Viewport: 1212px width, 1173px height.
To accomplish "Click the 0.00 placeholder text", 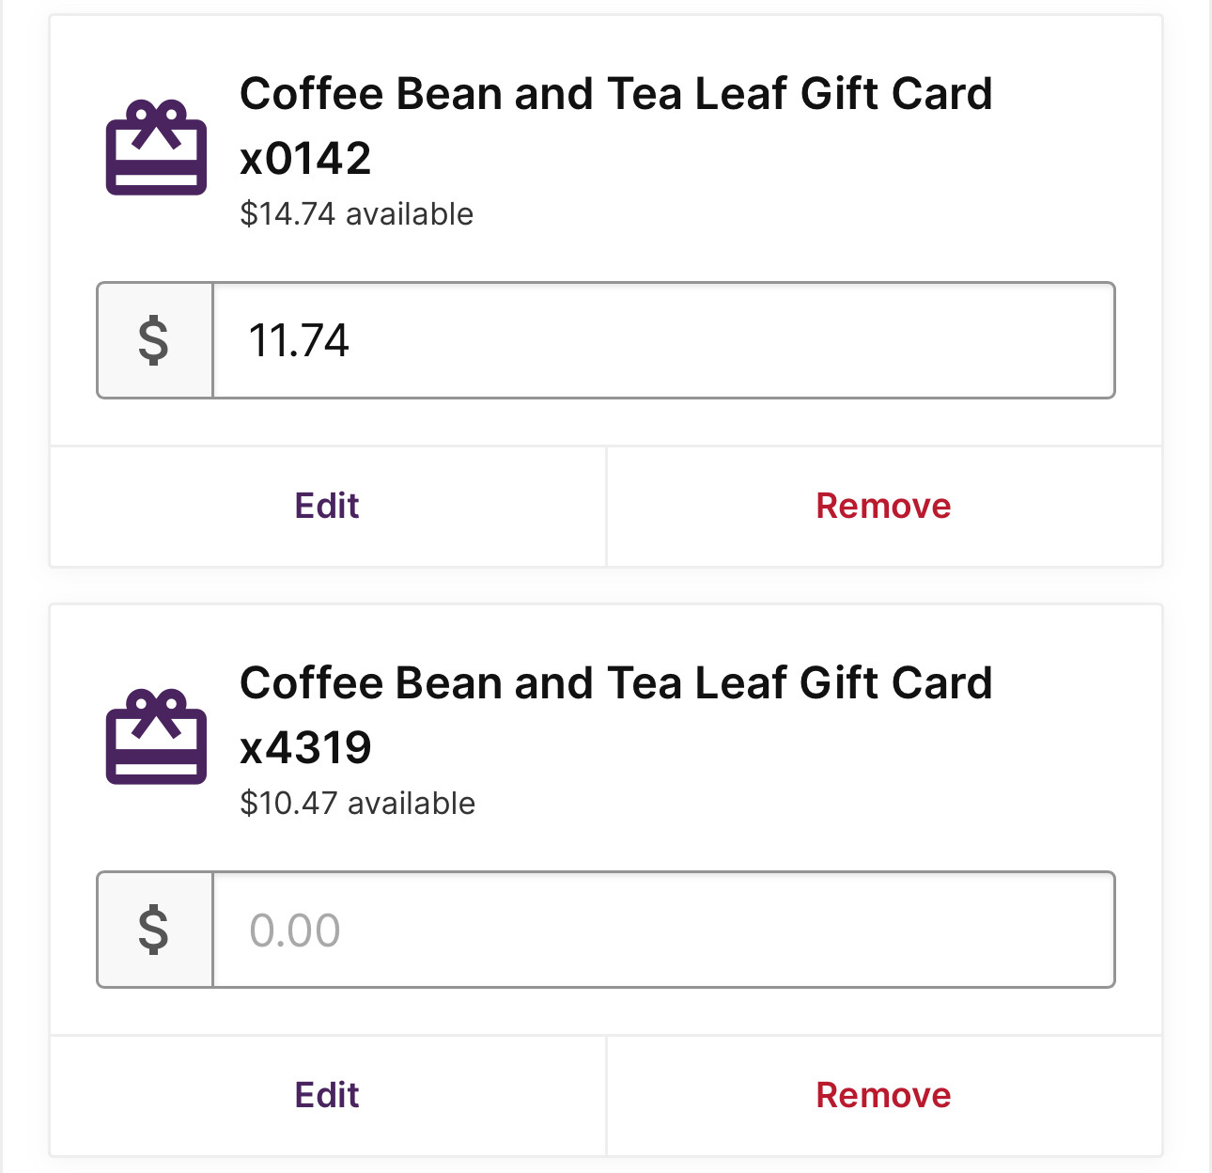I will point(295,931).
